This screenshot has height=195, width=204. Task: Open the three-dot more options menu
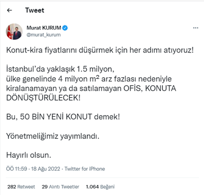coord(196,28)
